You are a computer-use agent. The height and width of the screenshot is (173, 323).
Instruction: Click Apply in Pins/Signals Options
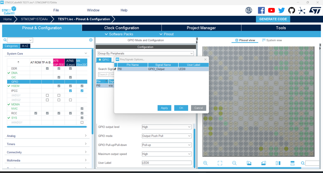164,108
